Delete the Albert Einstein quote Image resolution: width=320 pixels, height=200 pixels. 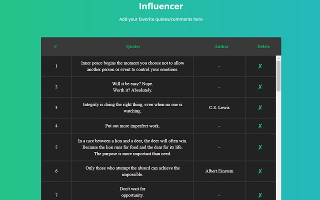[260, 171]
